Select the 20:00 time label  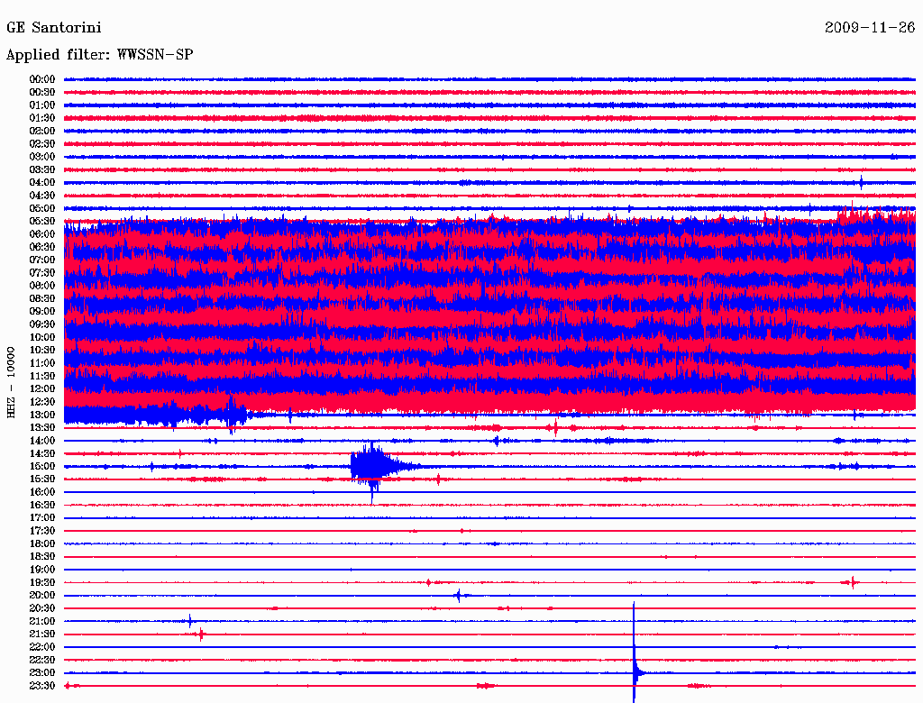click(x=42, y=596)
